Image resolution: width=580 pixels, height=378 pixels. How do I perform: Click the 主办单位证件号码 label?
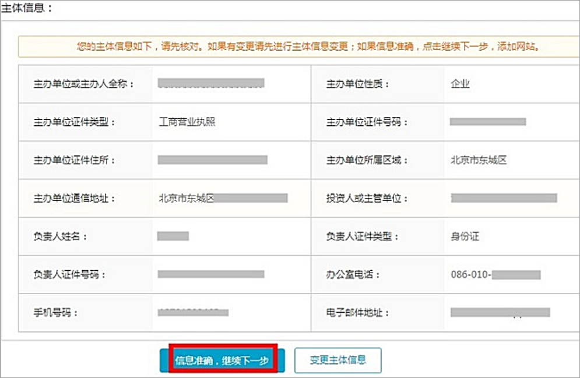click(x=367, y=122)
